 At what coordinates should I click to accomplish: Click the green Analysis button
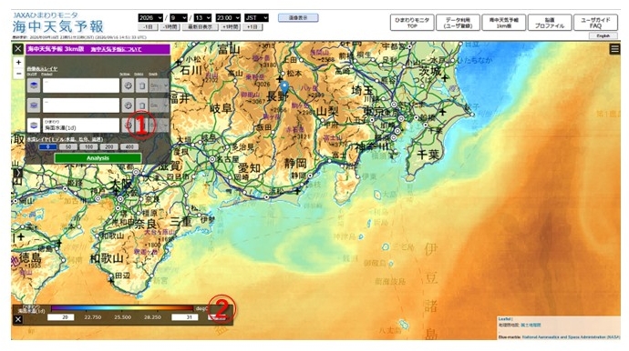tap(98, 158)
